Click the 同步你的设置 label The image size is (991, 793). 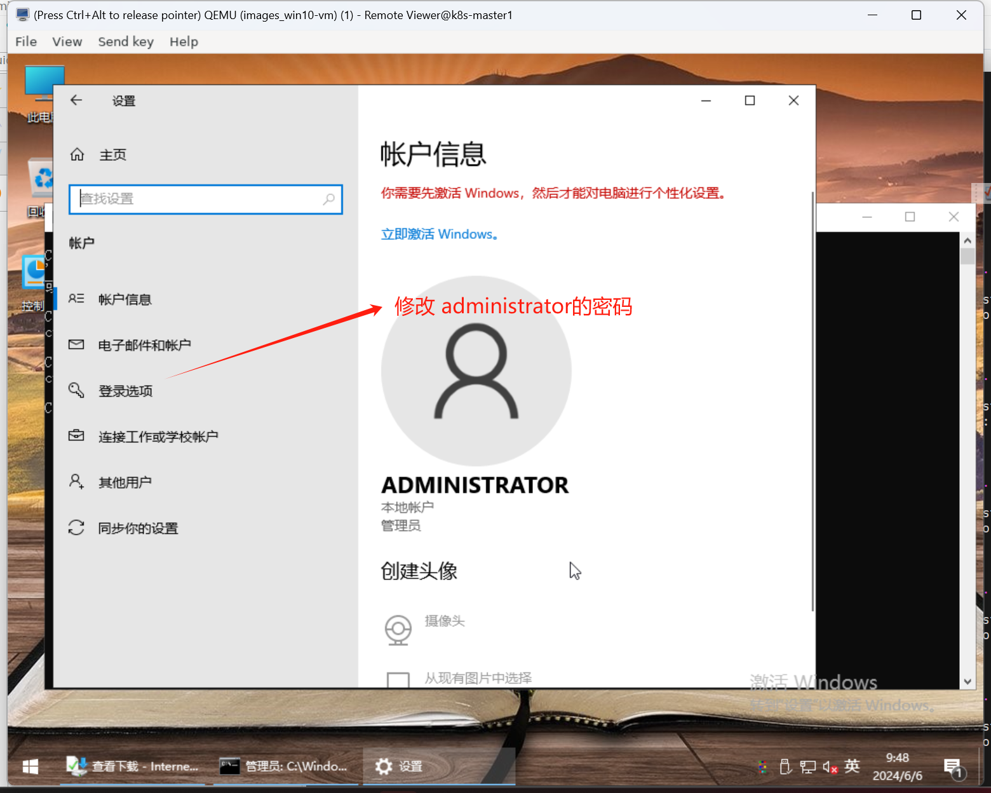138,528
